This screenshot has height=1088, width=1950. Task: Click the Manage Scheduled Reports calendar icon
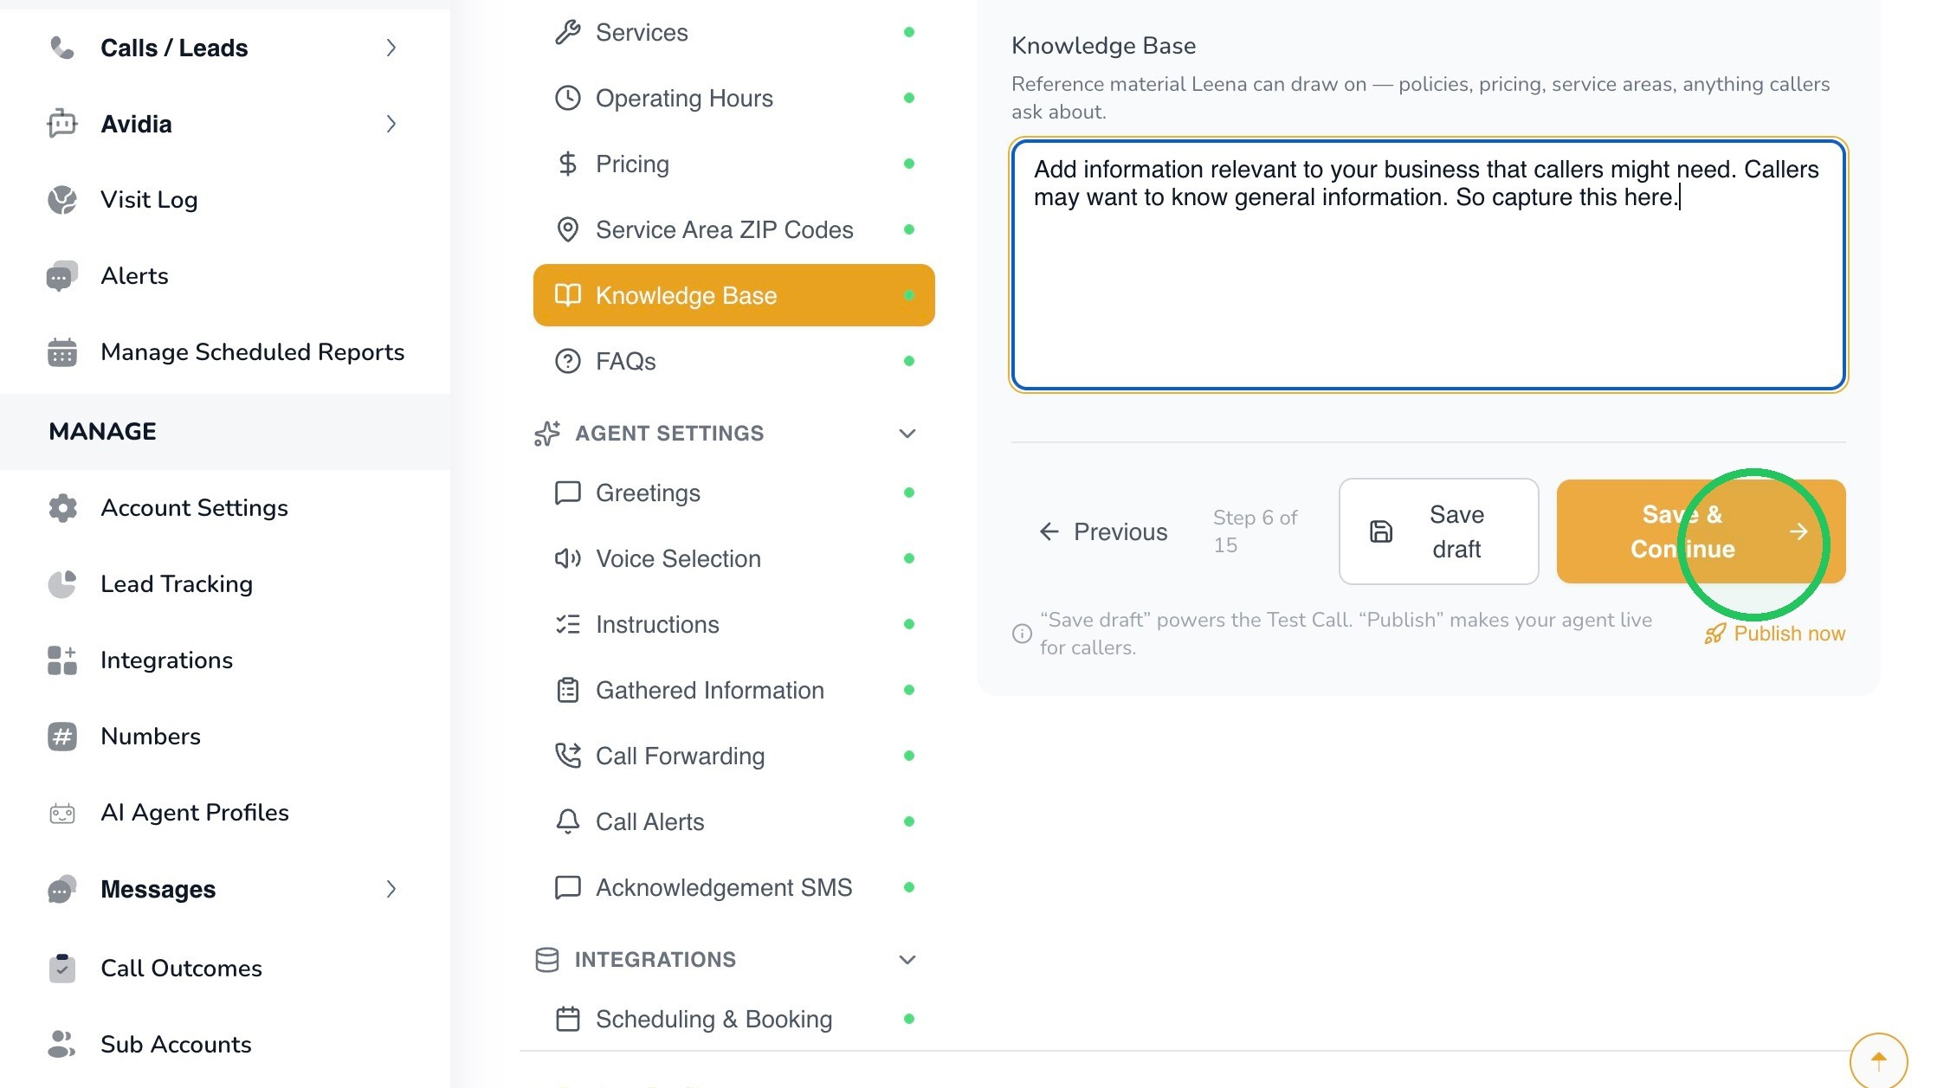pyautogui.click(x=61, y=352)
